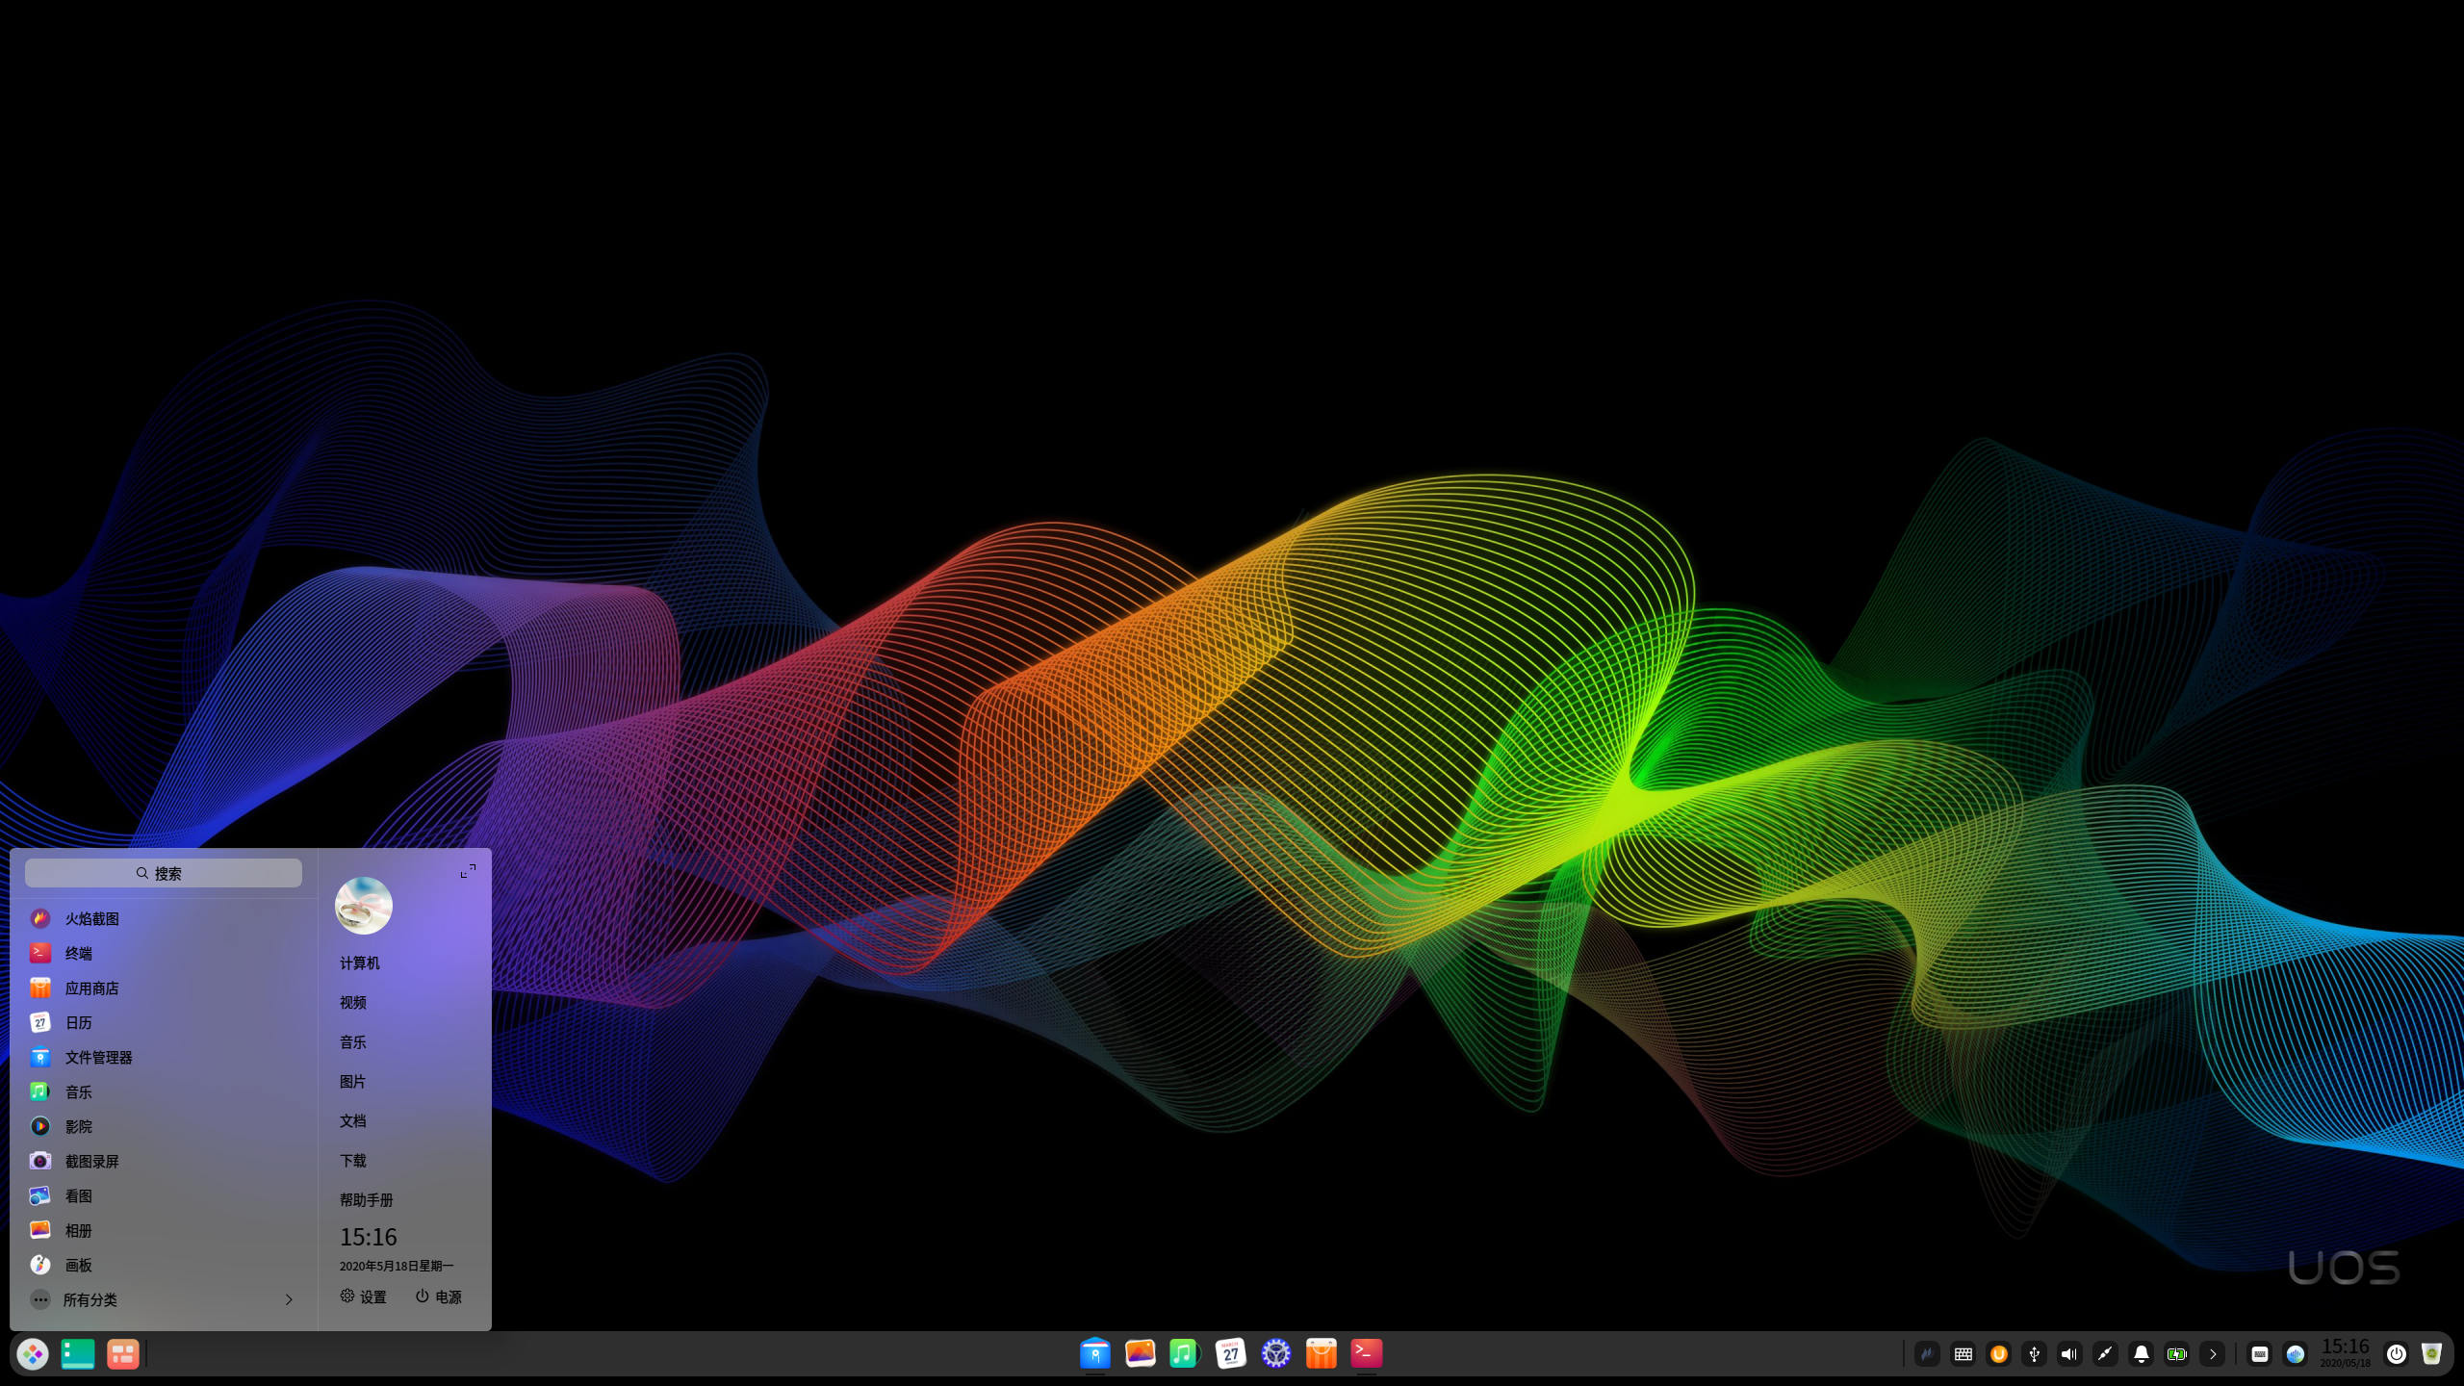
Task: Open the Control Center gear icon in the dock
Action: click(x=1275, y=1353)
